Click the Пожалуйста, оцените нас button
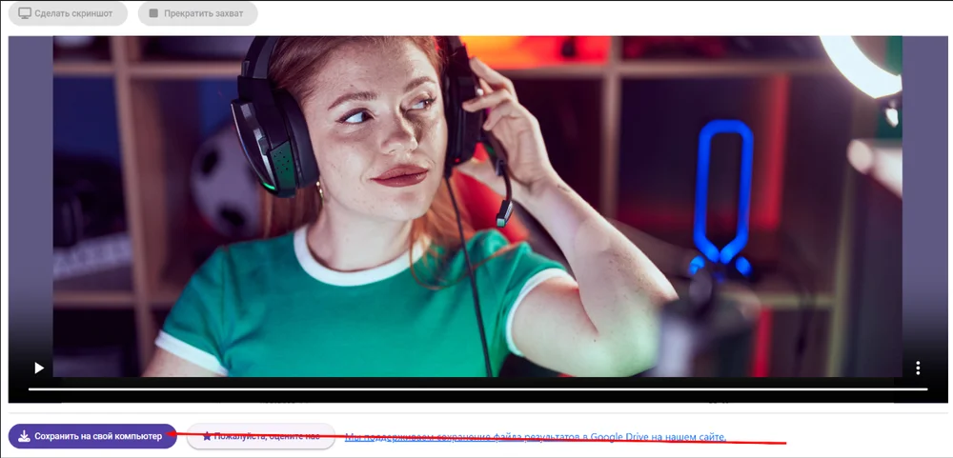 click(x=261, y=436)
